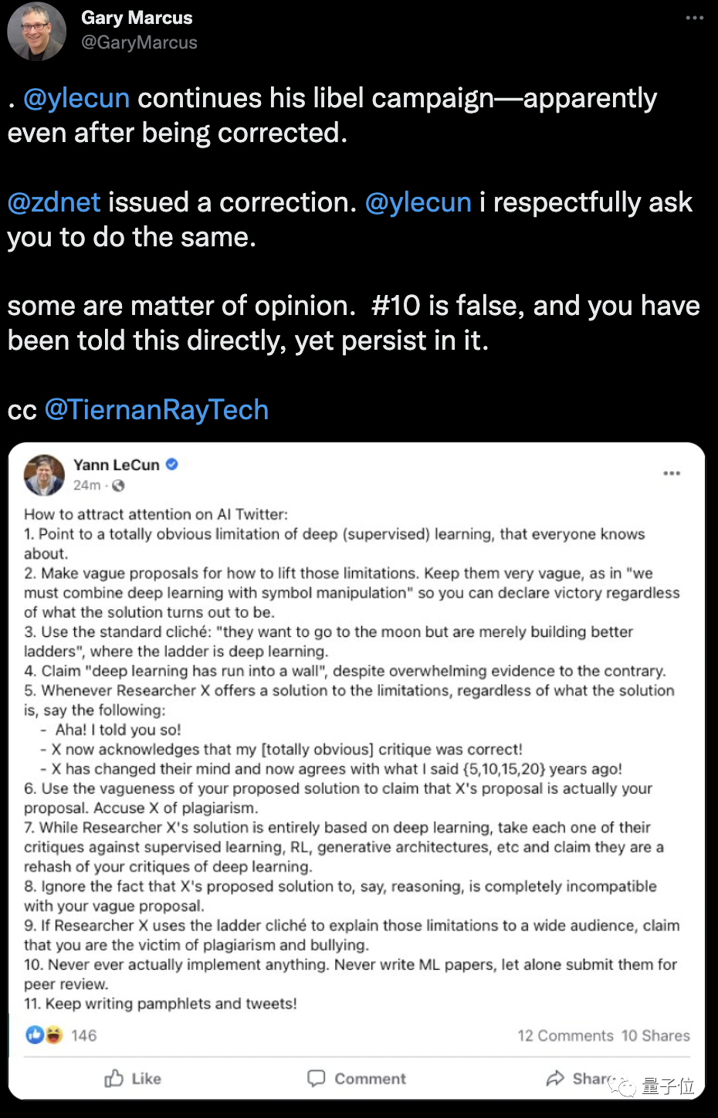The height and width of the screenshot is (1118, 718).
Task: Open the Gary Marcus display name link
Action: click(137, 18)
